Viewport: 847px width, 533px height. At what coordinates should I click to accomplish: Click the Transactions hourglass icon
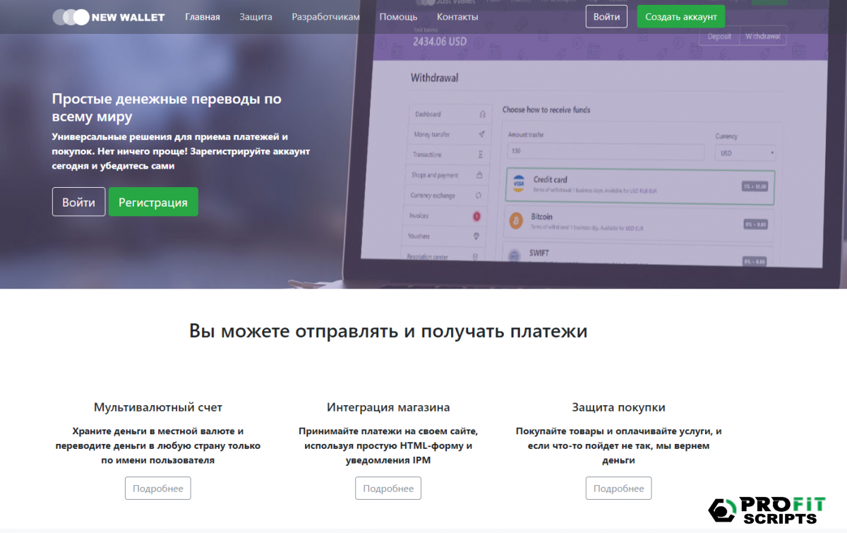(481, 155)
